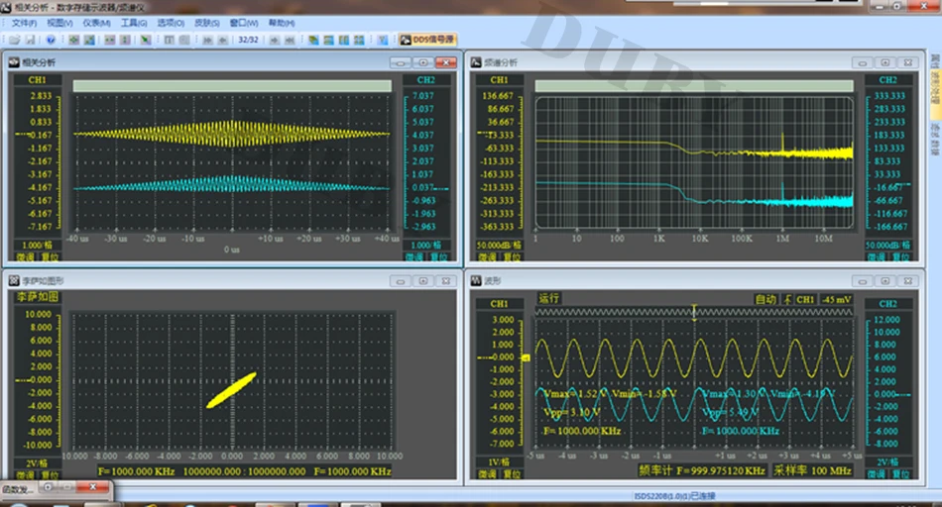Open the 仪表(M) menu
Image resolution: width=942 pixels, height=507 pixels.
coord(97,23)
